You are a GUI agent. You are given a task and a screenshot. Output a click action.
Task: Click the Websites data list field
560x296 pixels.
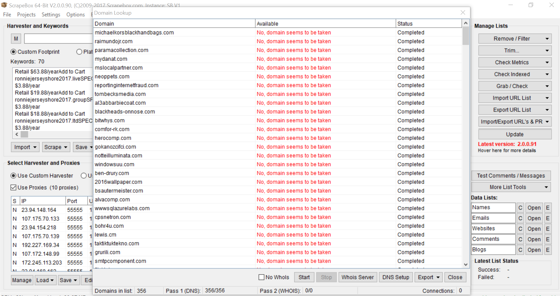click(x=493, y=229)
